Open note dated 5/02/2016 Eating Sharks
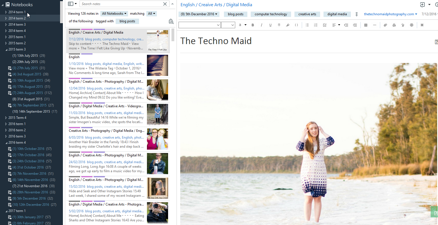Screen dimensions: 438x225 coord(118,213)
